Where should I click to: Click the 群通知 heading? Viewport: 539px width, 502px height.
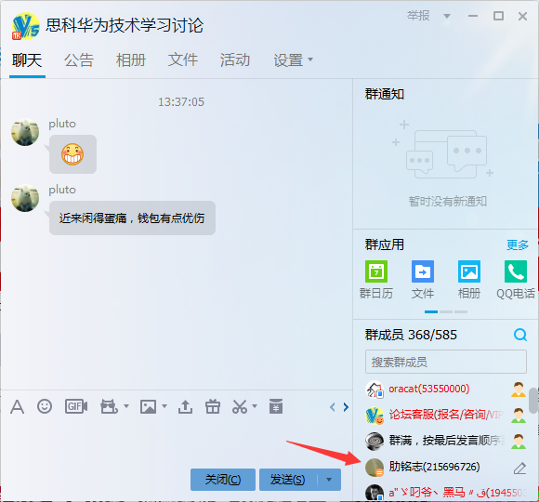click(x=385, y=94)
